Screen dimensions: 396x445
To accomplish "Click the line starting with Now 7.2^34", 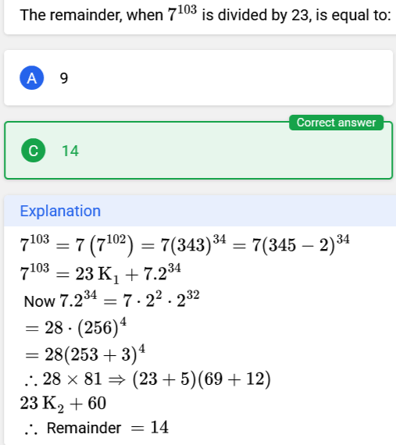I will point(112,300).
